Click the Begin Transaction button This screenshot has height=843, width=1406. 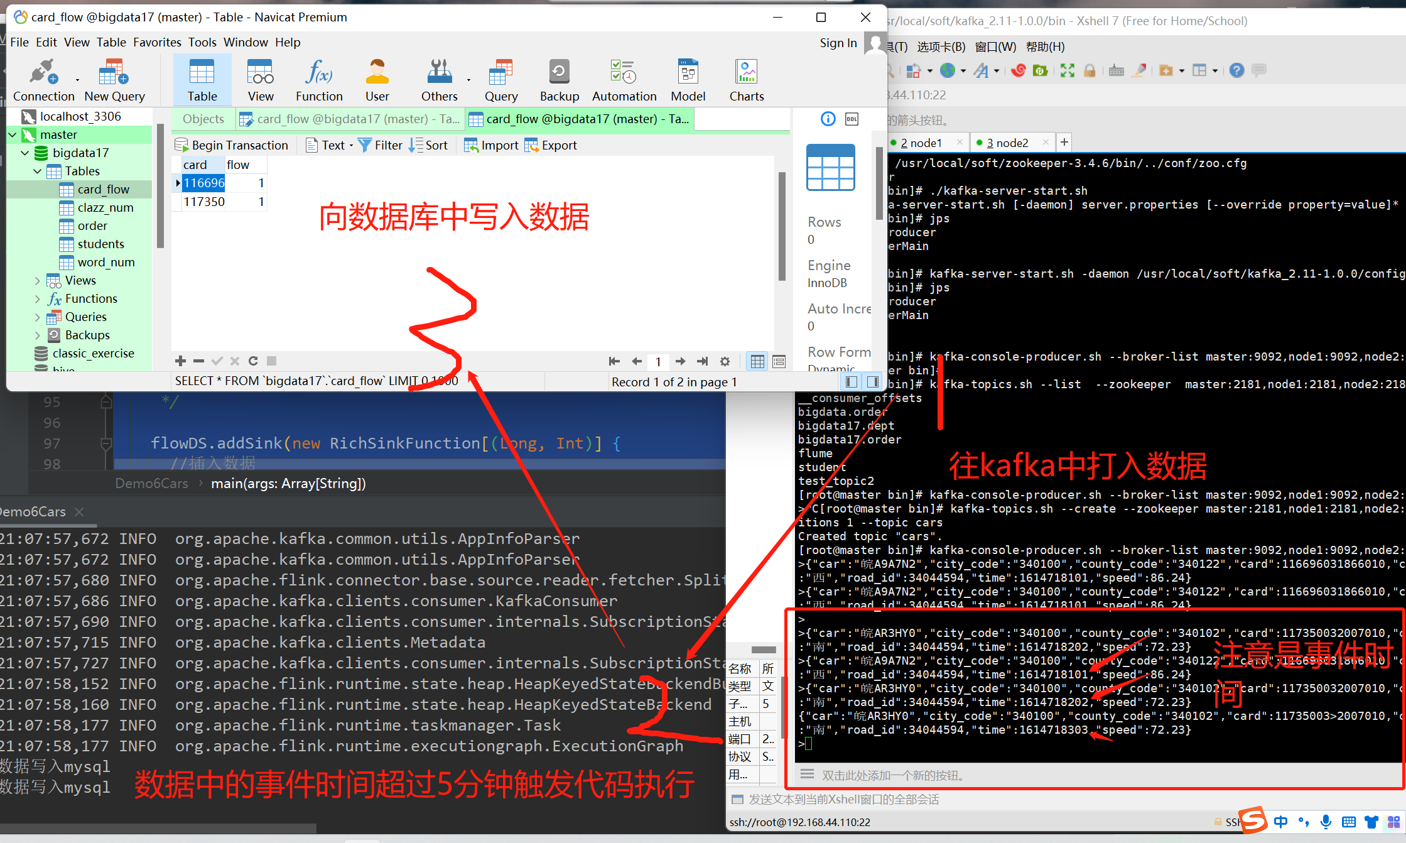click(231, 146)
